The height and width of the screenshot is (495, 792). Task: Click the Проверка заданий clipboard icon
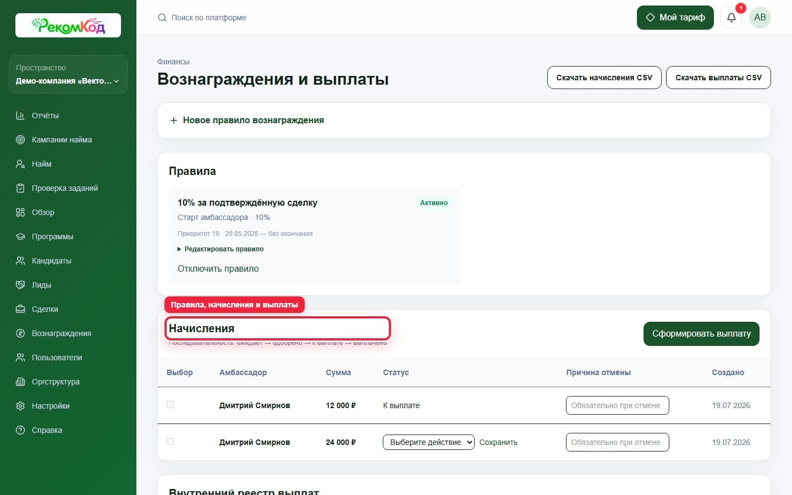click(20, 188)
